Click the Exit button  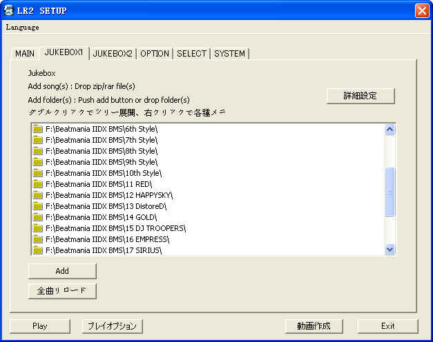click(387, 326)
